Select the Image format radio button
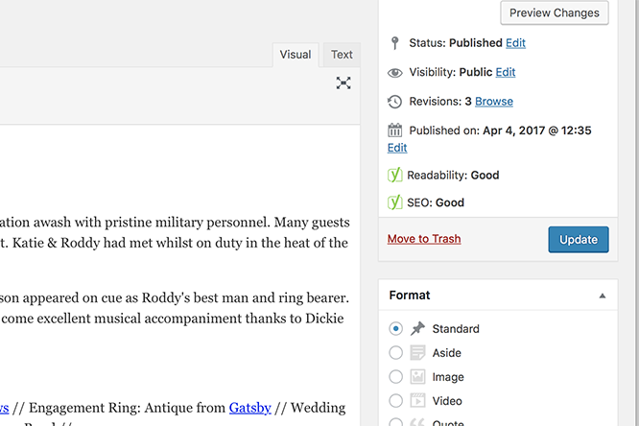This screenshot has height=426, width=639. 395,377
